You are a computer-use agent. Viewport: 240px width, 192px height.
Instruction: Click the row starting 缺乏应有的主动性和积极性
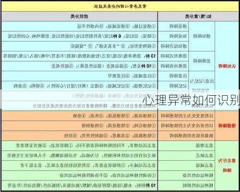pyautogui.click(x=79, y=155)
